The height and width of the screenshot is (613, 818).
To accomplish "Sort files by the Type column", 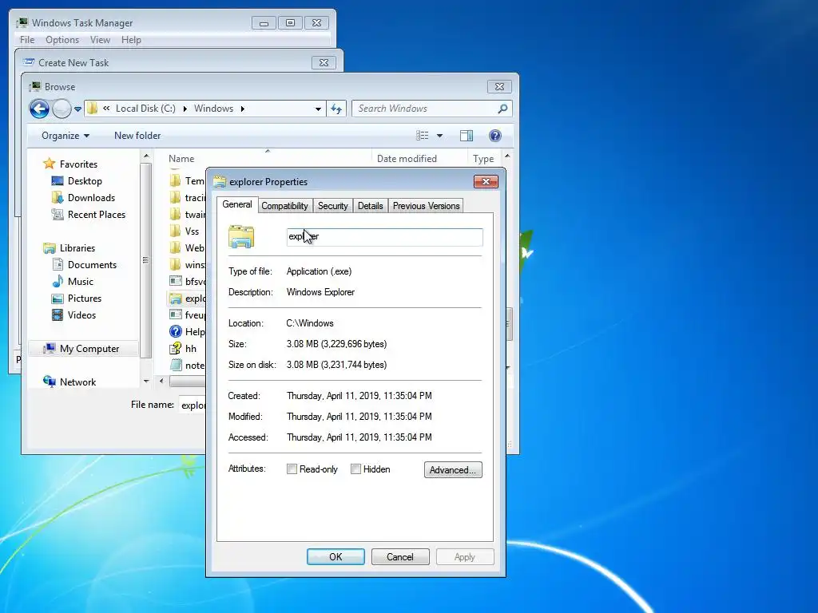I will click(483, 159).
